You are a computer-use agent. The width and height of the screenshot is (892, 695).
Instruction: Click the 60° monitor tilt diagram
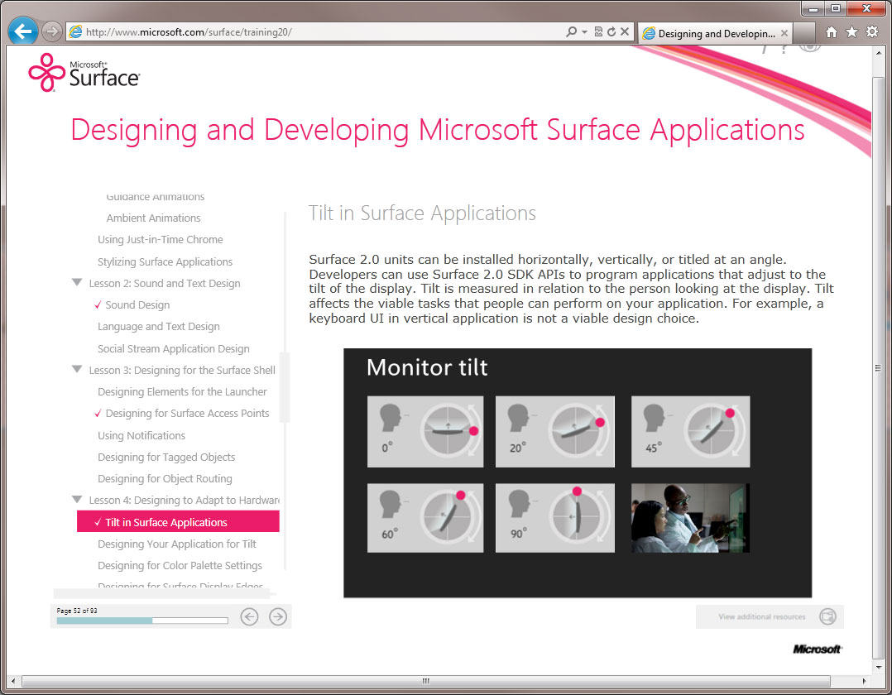pos(425,518)
